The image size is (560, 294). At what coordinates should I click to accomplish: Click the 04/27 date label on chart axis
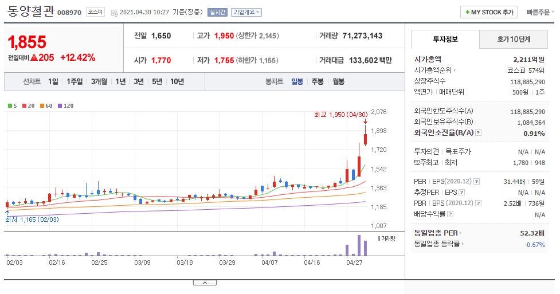click(354, 262)
